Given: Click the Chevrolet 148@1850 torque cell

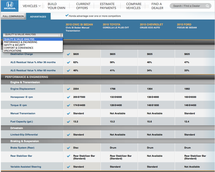Looking at the screenshot, I should tap(153, 105).
